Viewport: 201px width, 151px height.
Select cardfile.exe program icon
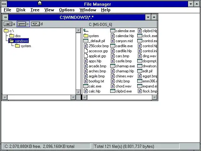pos(113,46)
